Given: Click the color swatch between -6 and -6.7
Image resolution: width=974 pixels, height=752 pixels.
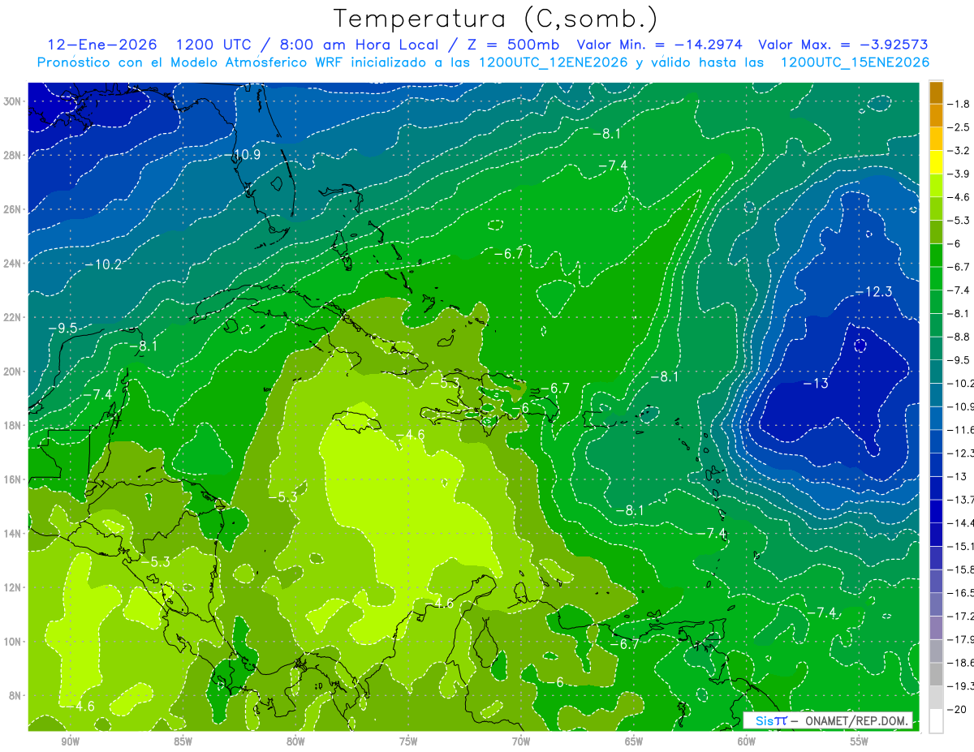Looking at the screenshot, I should point(937,256).
